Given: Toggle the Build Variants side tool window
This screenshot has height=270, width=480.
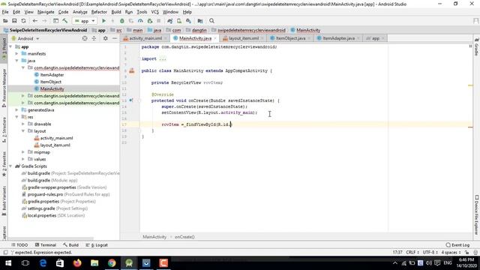Looking at the screenshot, I should pyautogui.click(x=4, y=201).
